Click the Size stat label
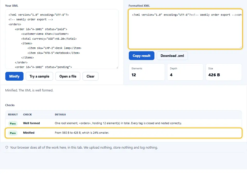Viewport: 247px width, 178px height. point(211,69)
